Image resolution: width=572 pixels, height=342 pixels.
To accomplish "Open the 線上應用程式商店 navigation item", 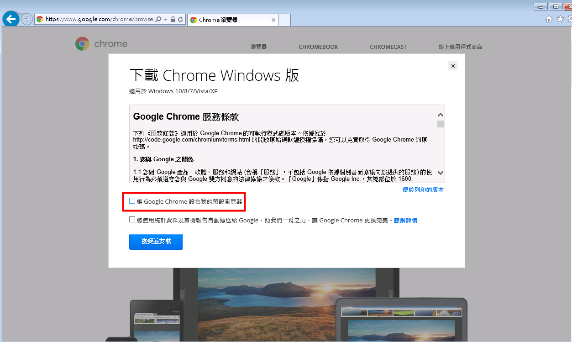I will click(x=460, y=47).
